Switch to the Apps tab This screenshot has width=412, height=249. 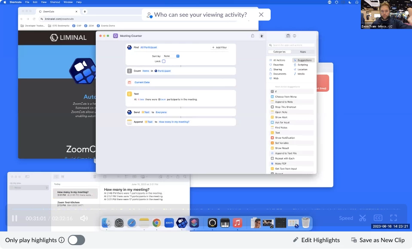click(303, 51)
